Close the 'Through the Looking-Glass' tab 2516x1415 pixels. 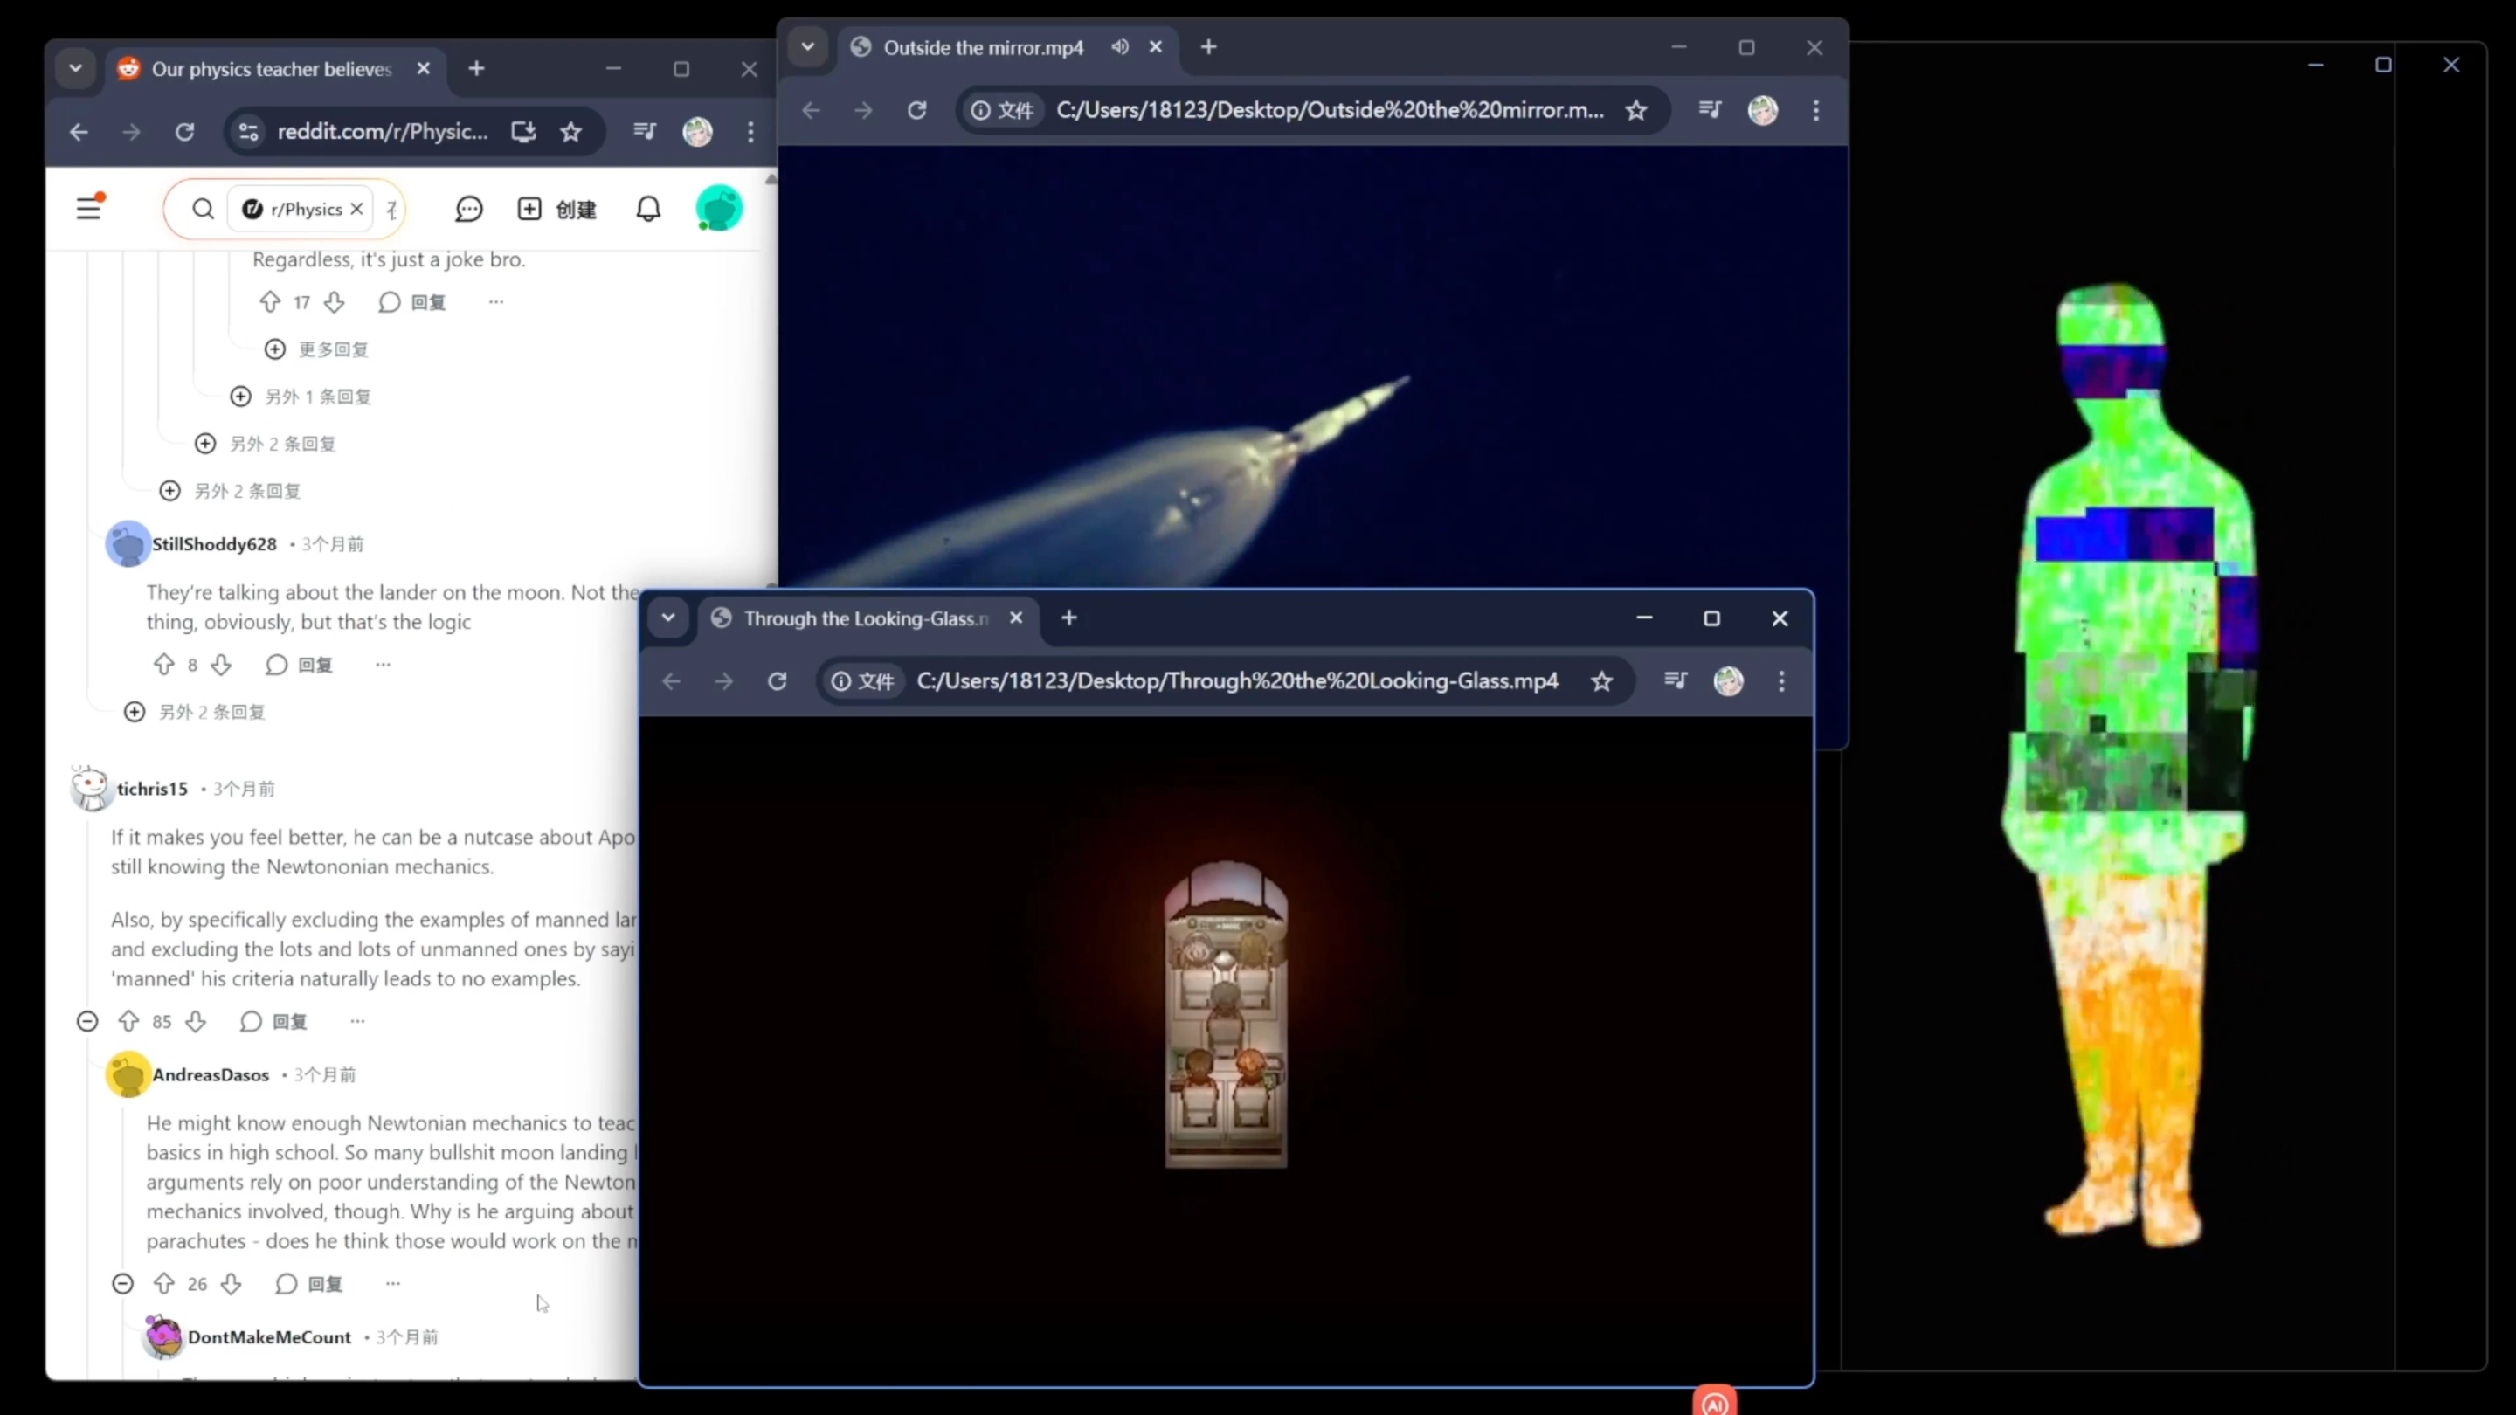[1016, 618]
